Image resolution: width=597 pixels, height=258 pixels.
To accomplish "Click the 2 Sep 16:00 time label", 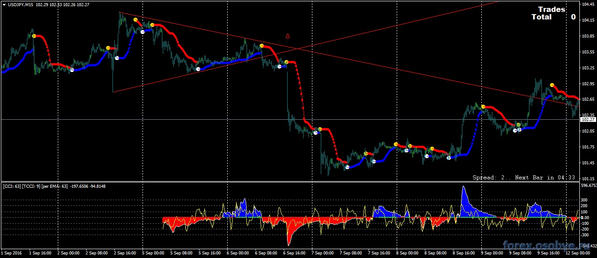I will [125, 254].
